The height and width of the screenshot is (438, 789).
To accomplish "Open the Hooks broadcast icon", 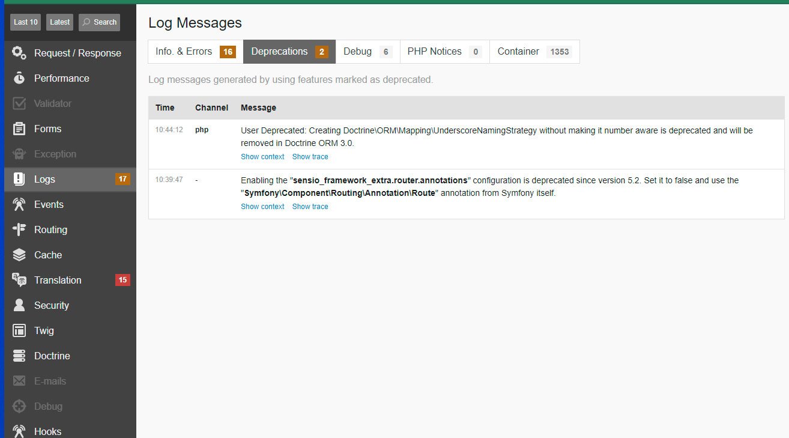I will point(19,431).
